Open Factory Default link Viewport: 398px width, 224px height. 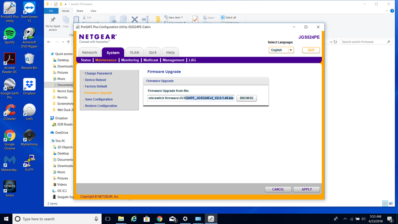pos(96,86)
